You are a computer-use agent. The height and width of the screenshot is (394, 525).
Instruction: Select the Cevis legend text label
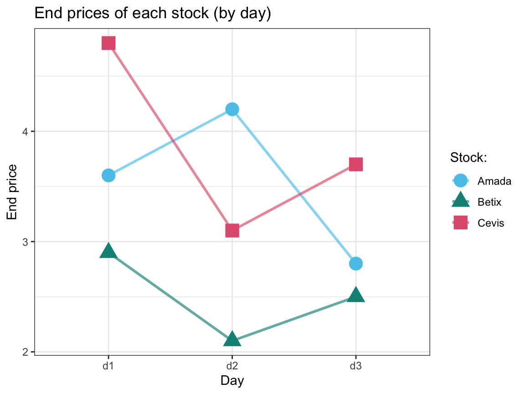pos(491,223)
